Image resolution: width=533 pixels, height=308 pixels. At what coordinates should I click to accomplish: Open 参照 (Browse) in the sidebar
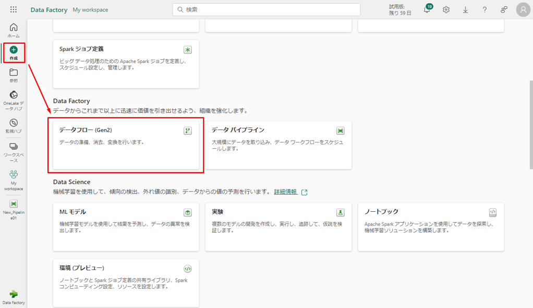14,75
